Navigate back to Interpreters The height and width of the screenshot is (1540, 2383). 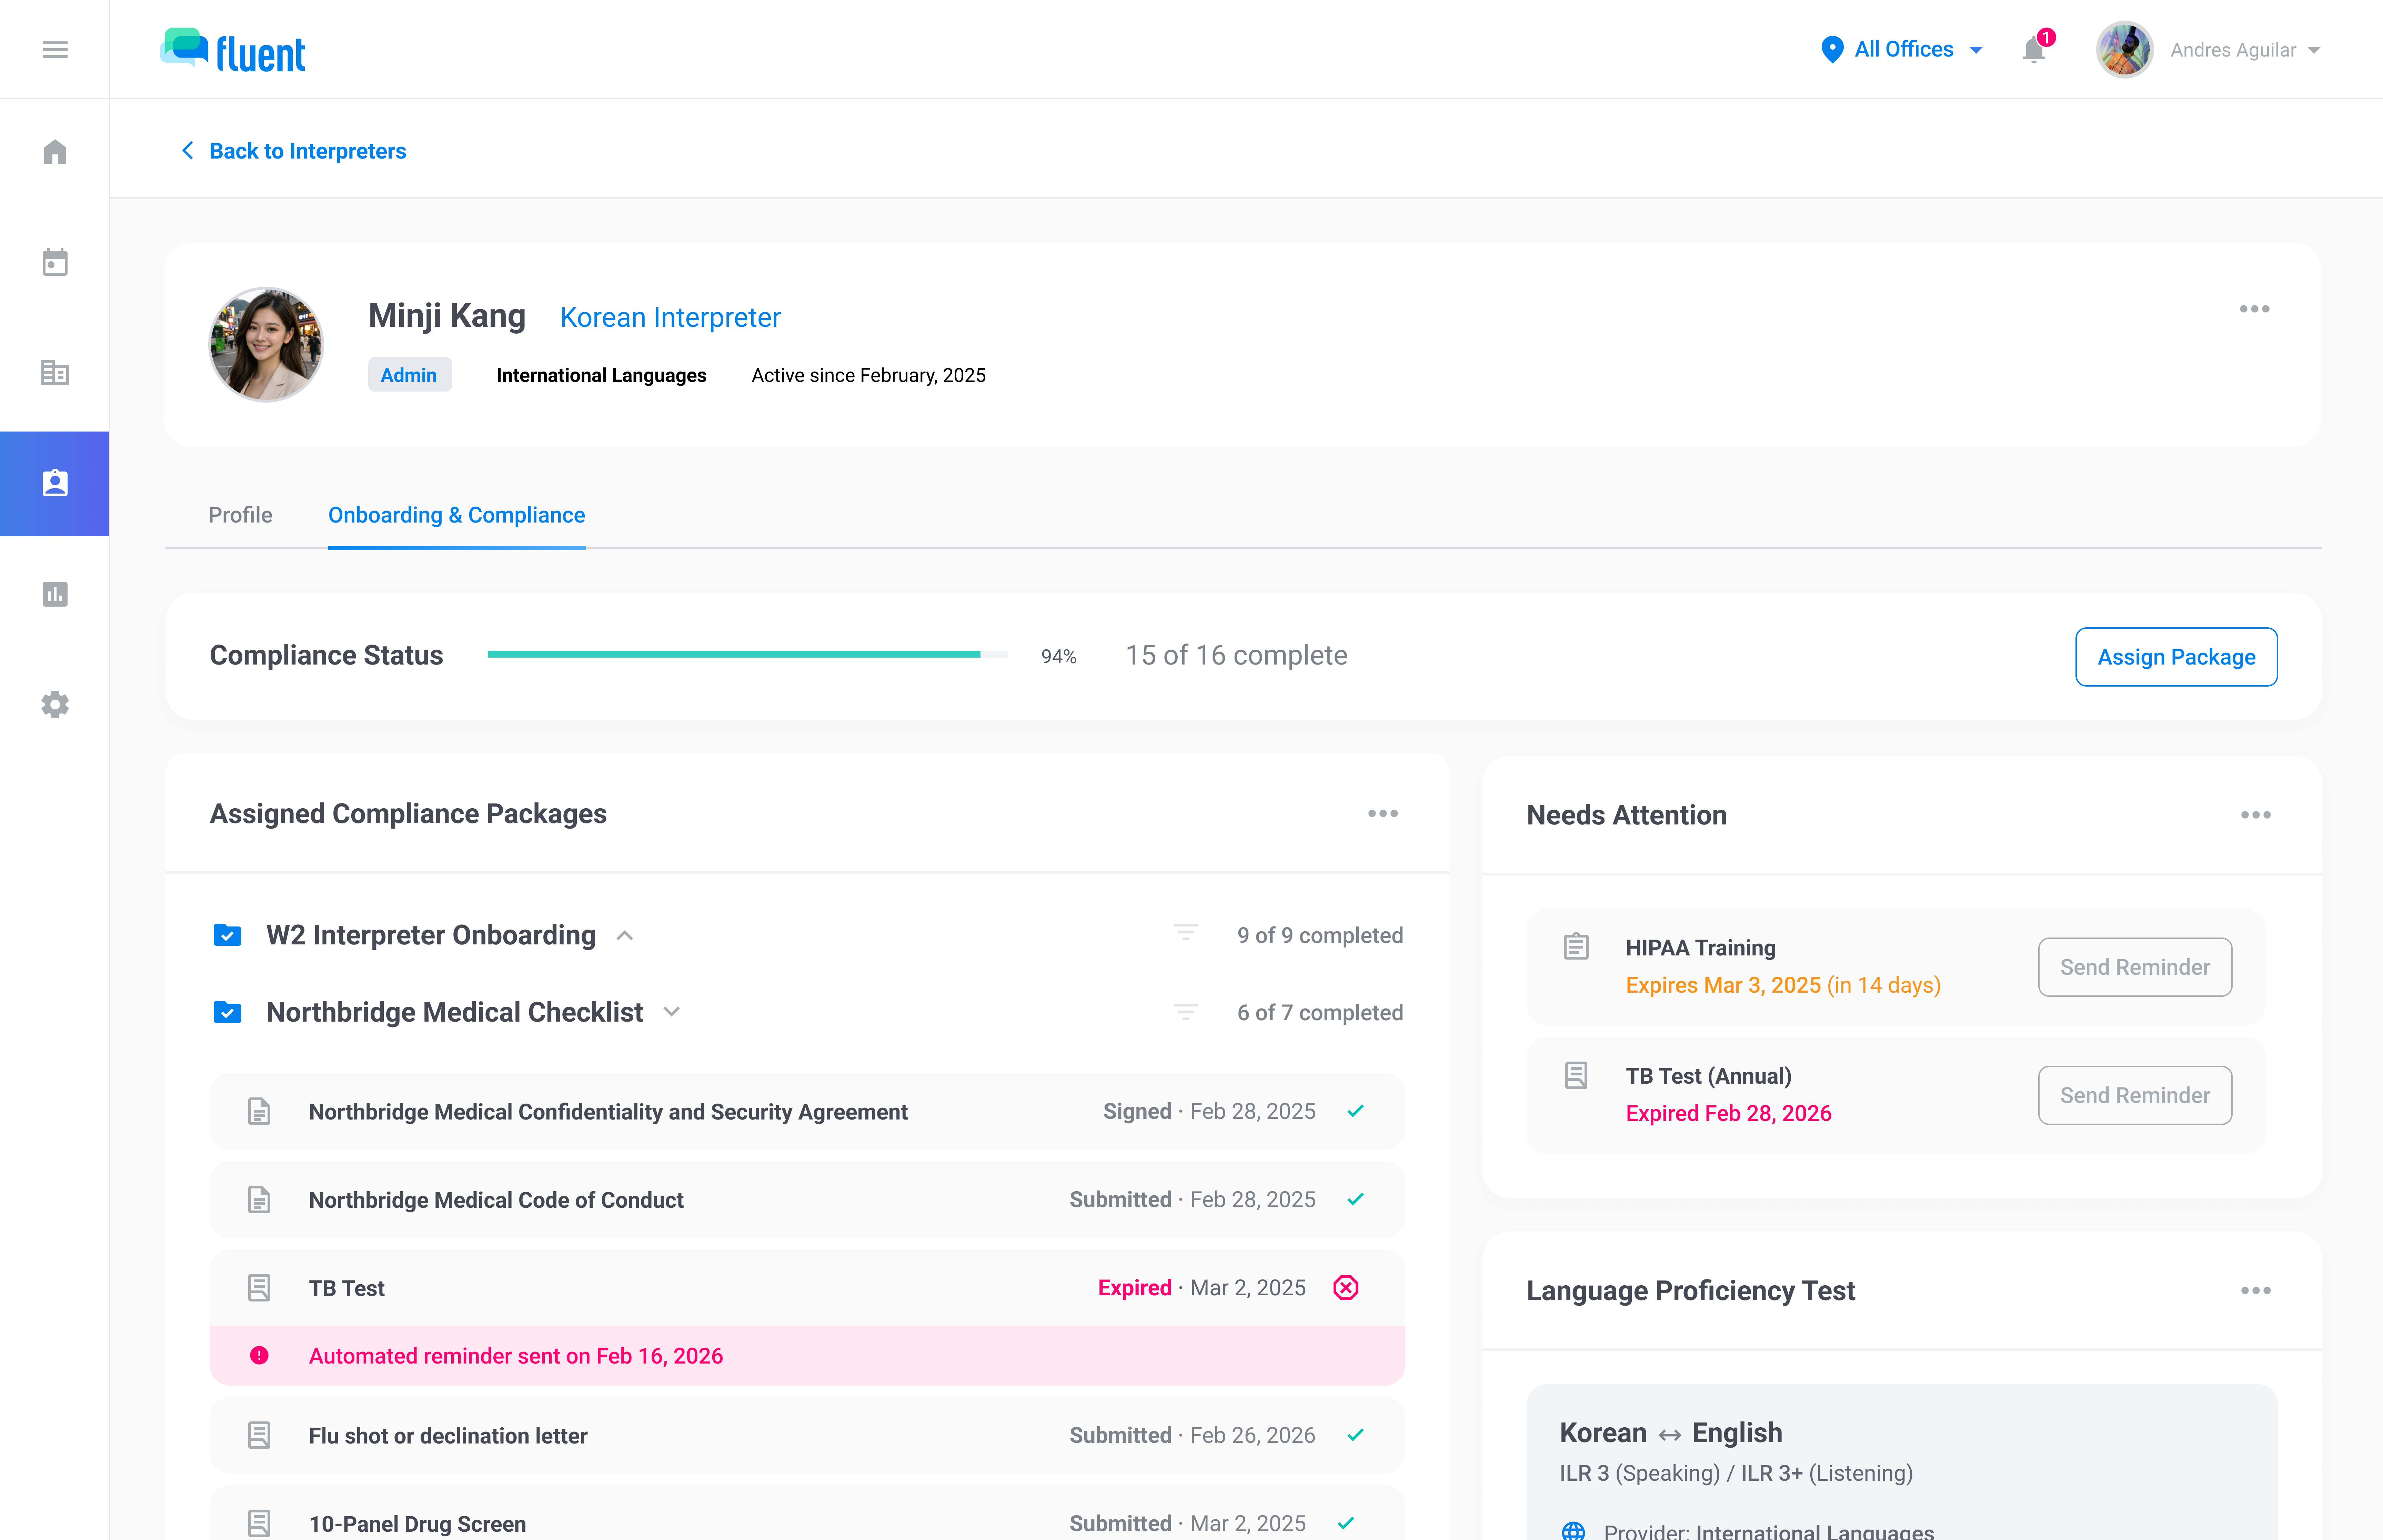[292, 151]
